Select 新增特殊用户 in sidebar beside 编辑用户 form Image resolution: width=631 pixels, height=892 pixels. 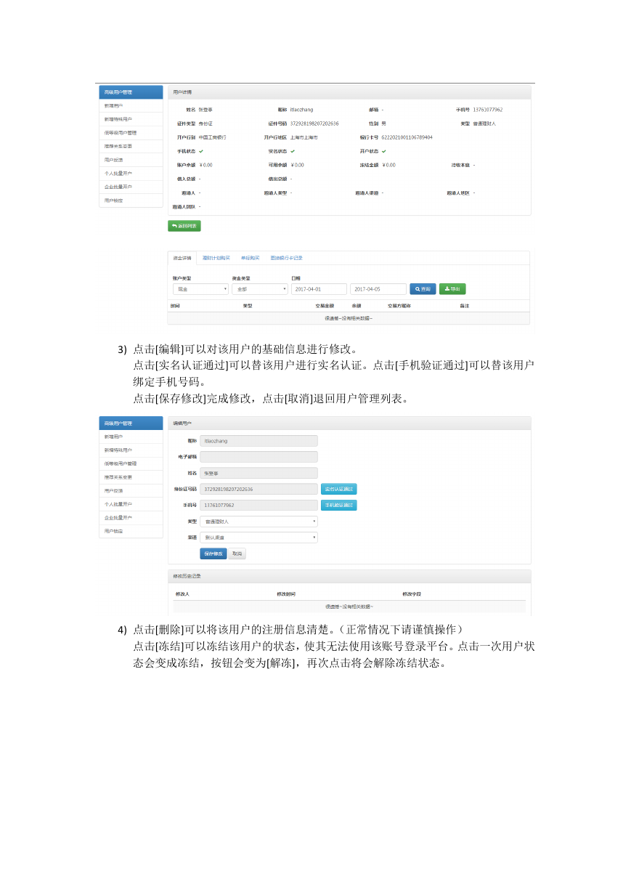pyautogui.click(x=131, y=450)
